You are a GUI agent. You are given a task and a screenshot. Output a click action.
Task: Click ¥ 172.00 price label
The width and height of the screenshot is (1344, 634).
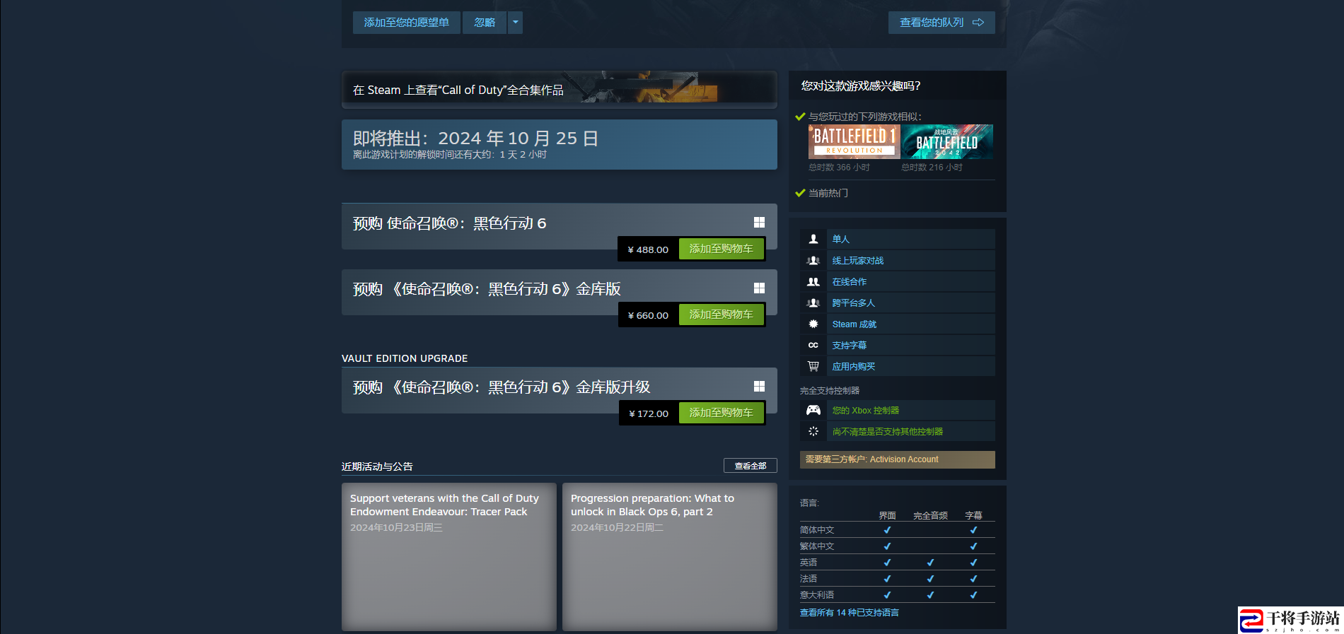649,413
